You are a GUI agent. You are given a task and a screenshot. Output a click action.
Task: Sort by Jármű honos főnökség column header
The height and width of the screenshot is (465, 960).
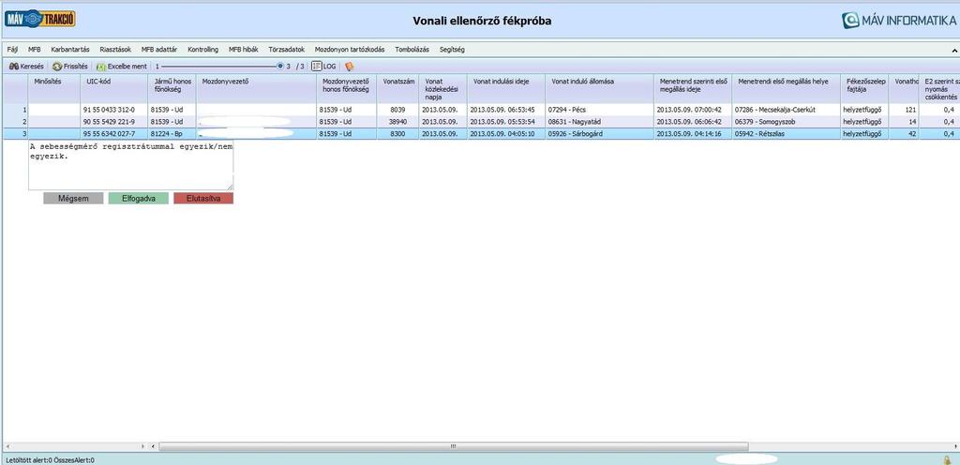point(172,89)
